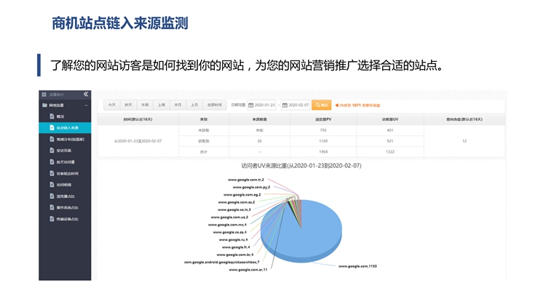The image size is (546, 307).
Task: Click the icon beside 受访页面
Action: [51, 151]
